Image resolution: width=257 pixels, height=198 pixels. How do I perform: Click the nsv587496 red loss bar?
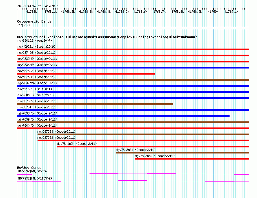pyautogui.click(x=133, y=55)
